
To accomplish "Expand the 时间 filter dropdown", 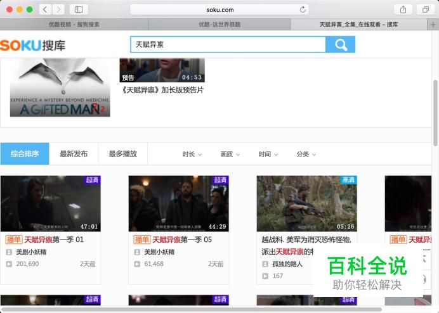I will [x=268, y=154].
